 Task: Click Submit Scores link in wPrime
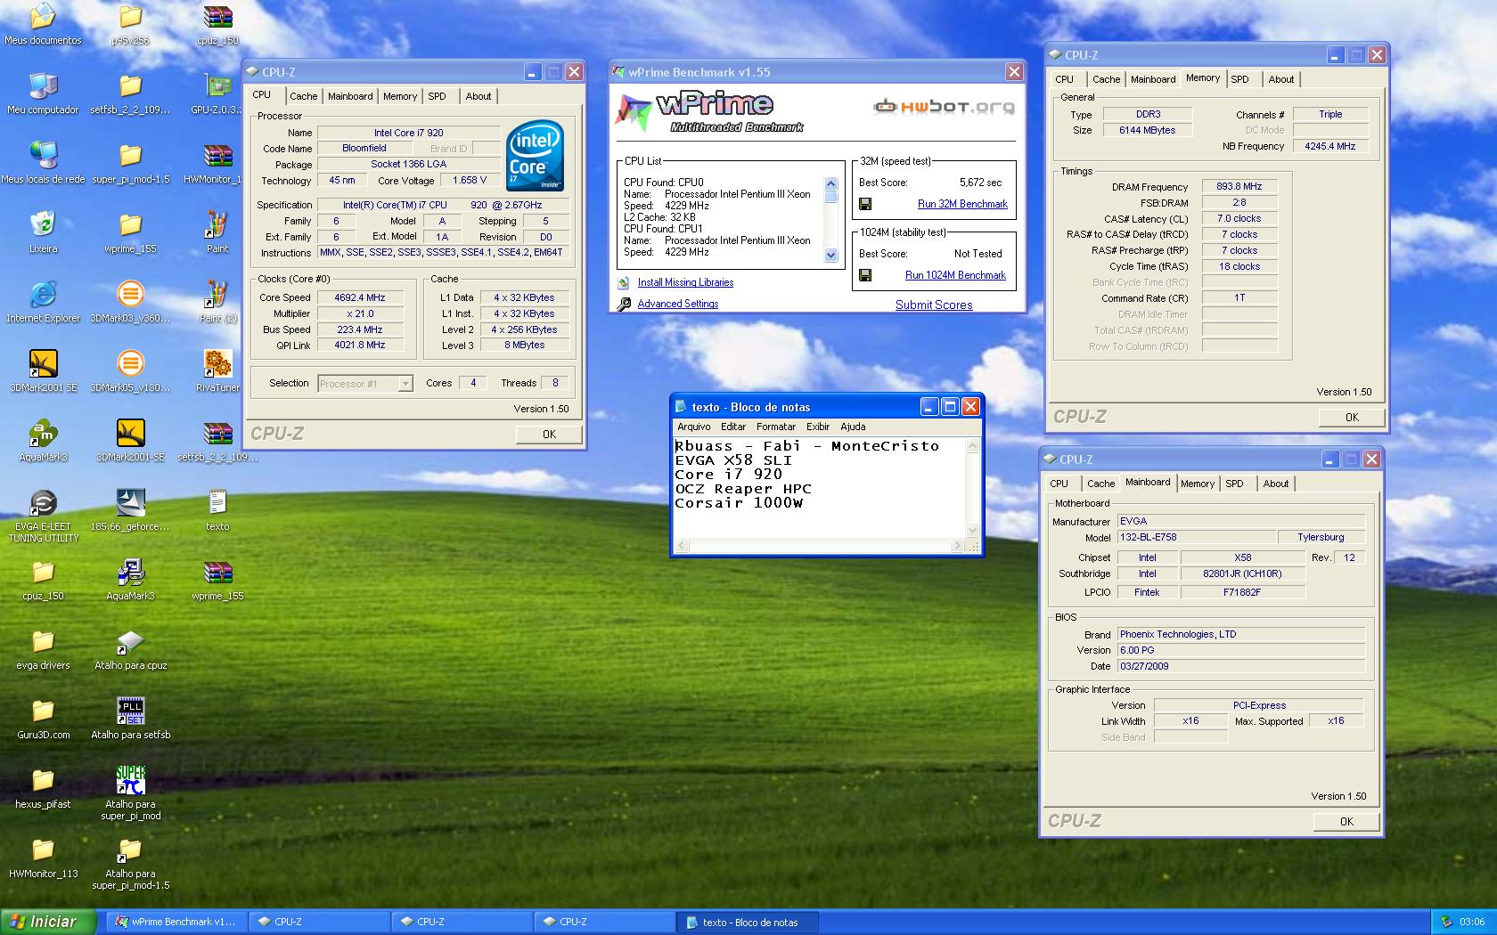tap(934, 305)
